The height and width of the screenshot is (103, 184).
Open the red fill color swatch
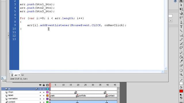coord(181,91)
